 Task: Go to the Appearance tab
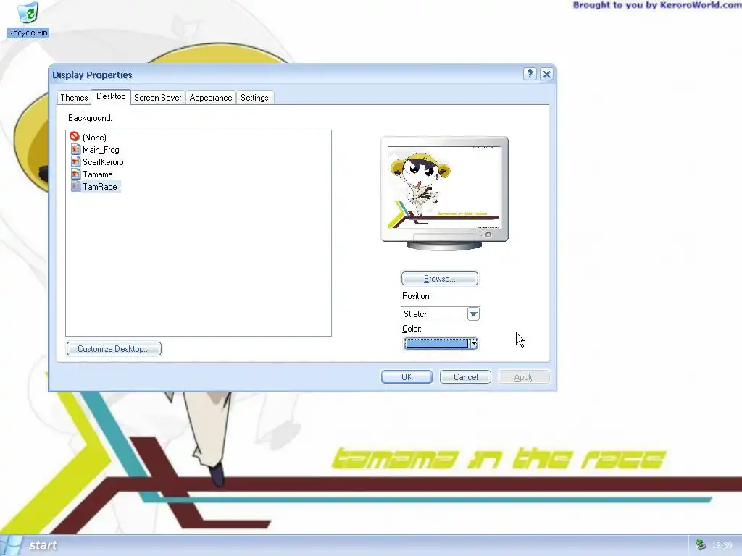click(x=211, y=98)
